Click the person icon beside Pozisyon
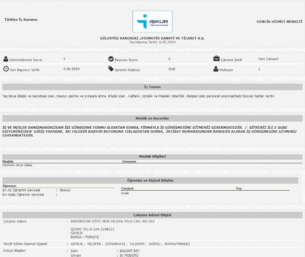305x257 pixels. pos(216,69)
